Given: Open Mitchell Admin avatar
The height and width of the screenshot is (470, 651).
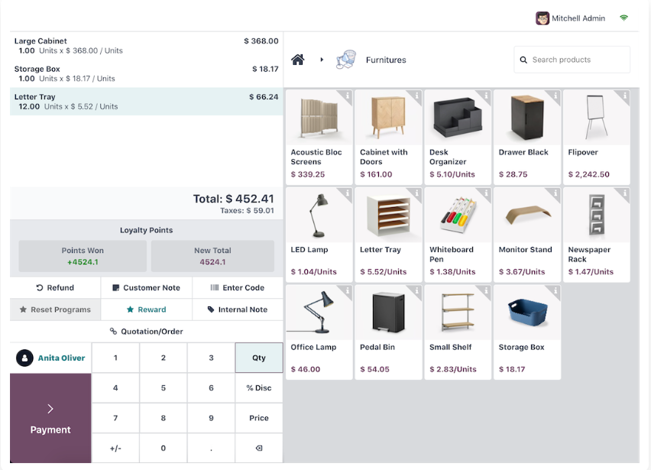Looking at the screenshot, I should coord(542,18).
